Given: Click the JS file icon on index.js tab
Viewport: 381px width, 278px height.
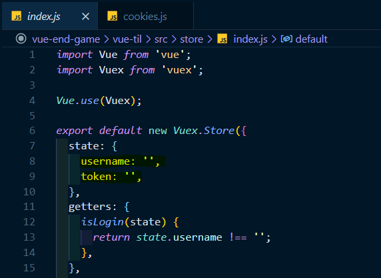Looking at the screenshot, I should point(16,16).
